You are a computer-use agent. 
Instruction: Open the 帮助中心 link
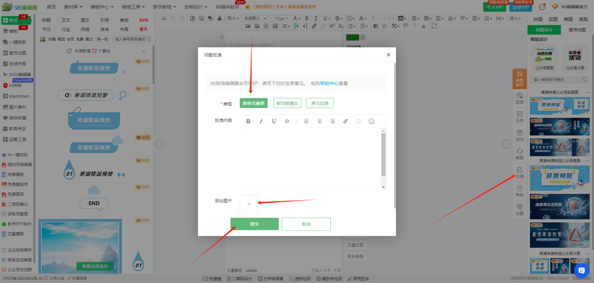pyautogui.click(x=329, y=84)
